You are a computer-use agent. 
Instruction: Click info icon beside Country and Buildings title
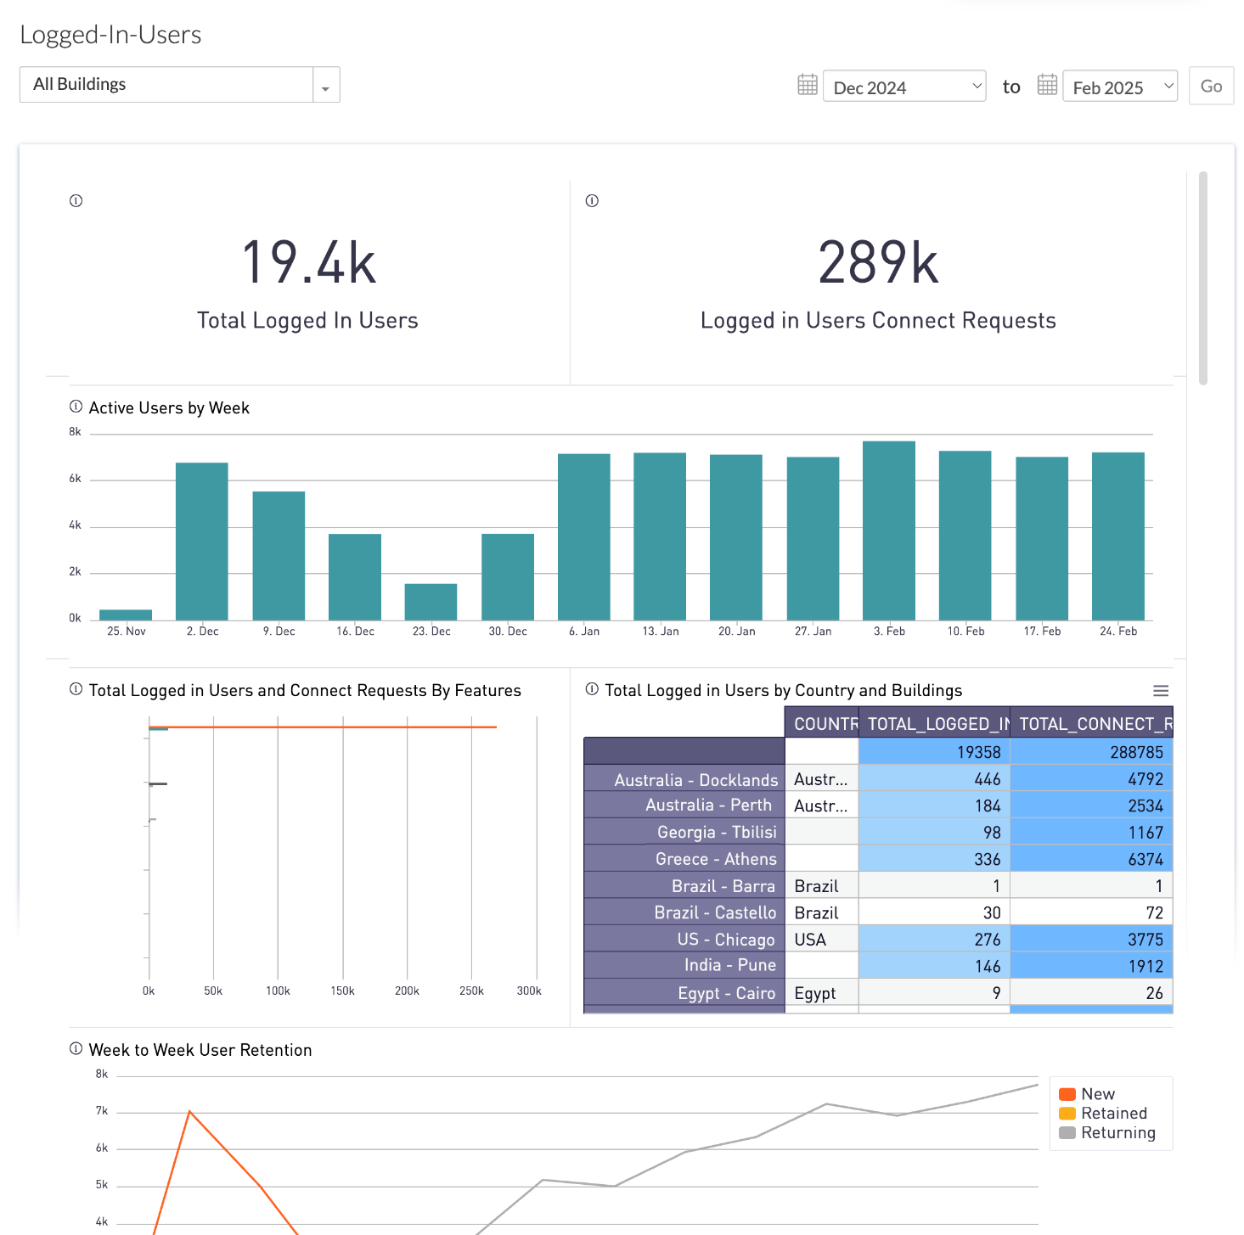(592, 689)
